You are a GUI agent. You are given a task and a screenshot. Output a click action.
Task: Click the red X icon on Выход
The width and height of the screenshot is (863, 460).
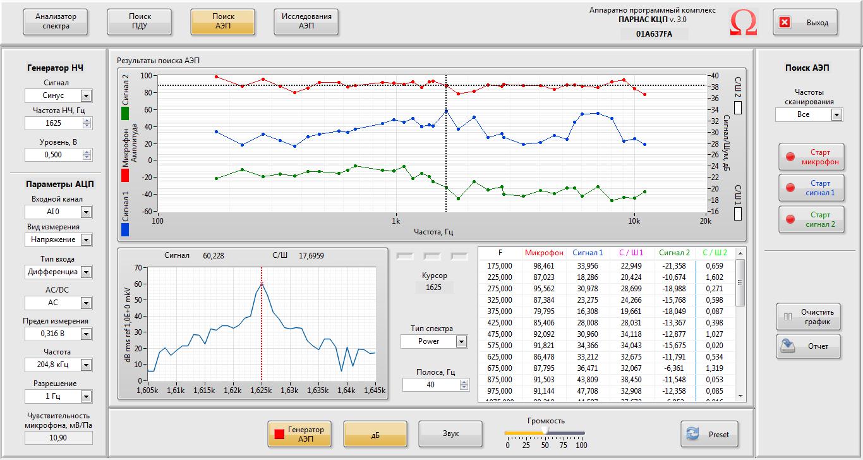click(x=785, y=23)
